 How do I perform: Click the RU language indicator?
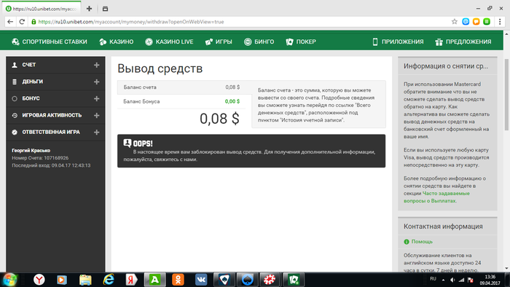coord(433,279)
